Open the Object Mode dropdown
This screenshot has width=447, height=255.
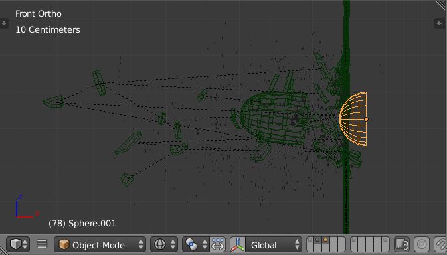click(100, 245)
